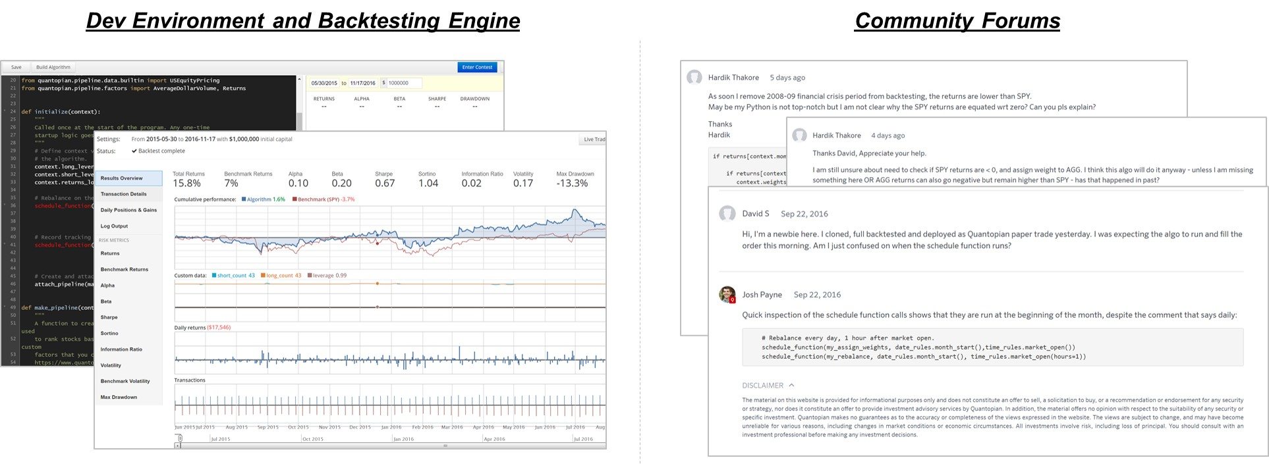
Task: Click David S's gray avatar icon
Action: 727,213
